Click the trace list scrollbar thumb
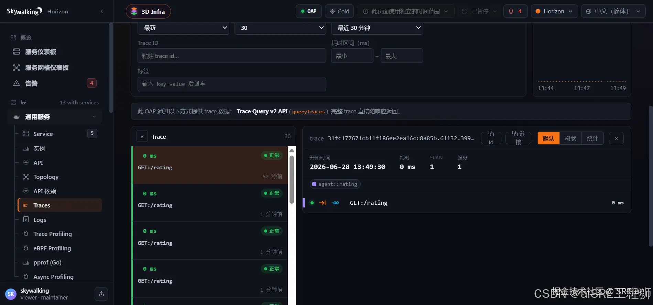Screen dimensions: 653x305 click(292, 179)
